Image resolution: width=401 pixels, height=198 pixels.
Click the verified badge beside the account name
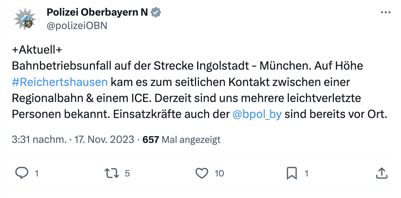point(156,12)
